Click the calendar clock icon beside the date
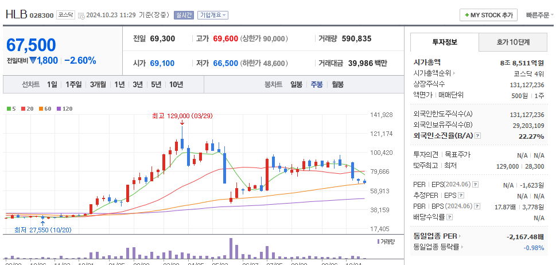Screen dimensions: 556x265 tap(81, 15)
